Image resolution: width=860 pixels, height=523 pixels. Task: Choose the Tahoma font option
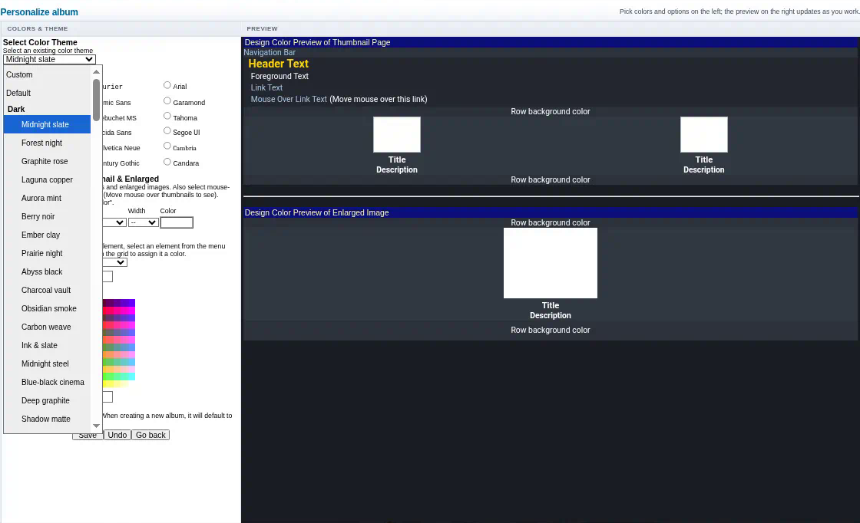[x=167, y=116]
